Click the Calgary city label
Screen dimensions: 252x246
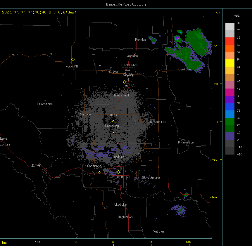coord(117,176)
